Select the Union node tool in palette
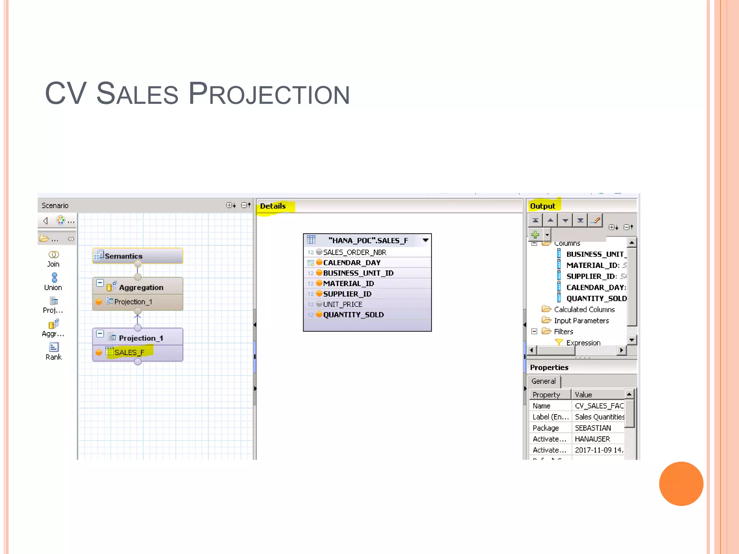 [53, 282]
